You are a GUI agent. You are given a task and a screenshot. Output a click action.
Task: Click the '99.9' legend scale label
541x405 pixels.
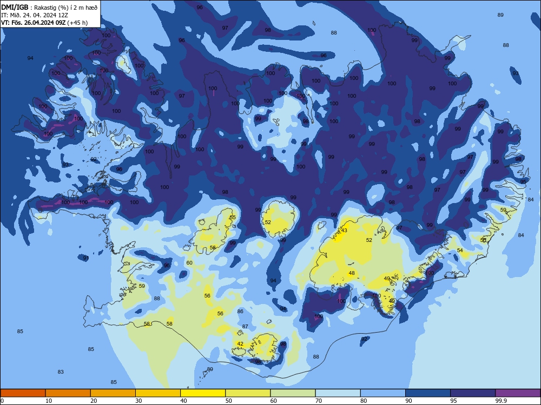500,401
